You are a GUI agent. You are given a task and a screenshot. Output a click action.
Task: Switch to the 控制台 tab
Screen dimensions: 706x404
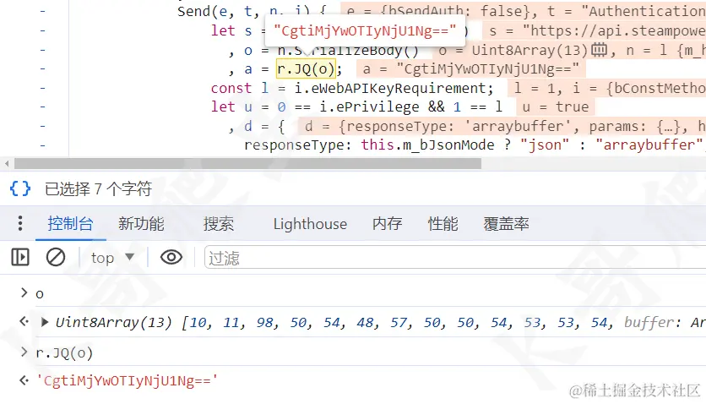tap(70, 224)
